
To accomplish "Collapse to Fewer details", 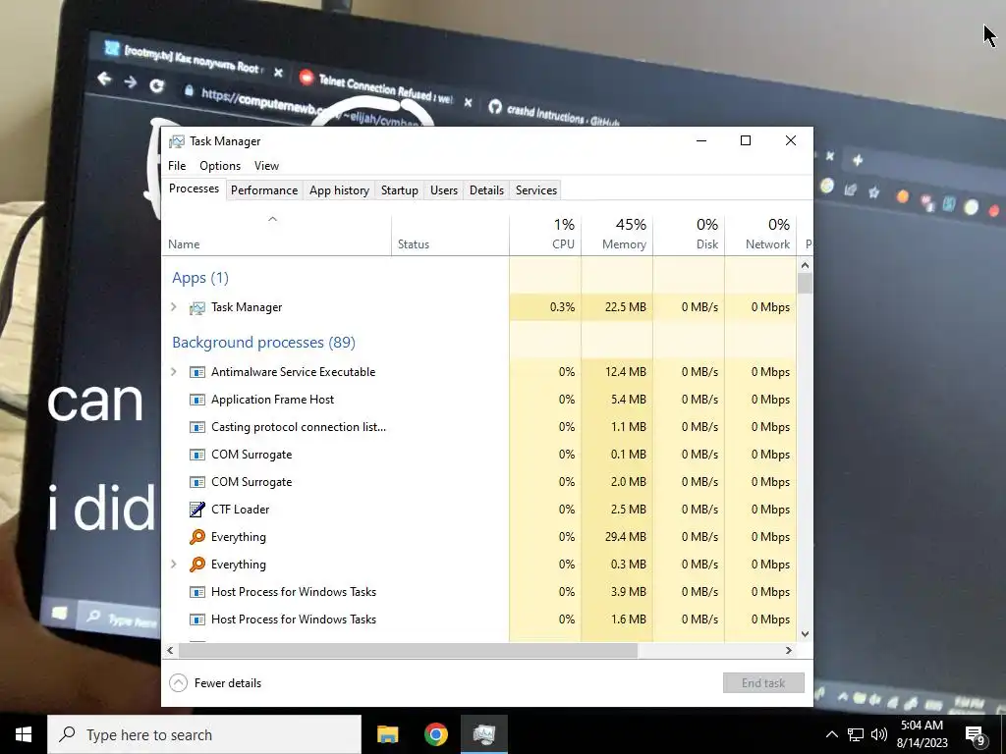I will click(215, 683).
